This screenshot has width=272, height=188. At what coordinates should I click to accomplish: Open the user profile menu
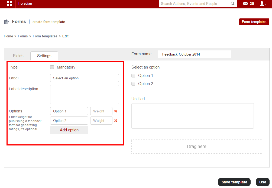tap(263, 4)
